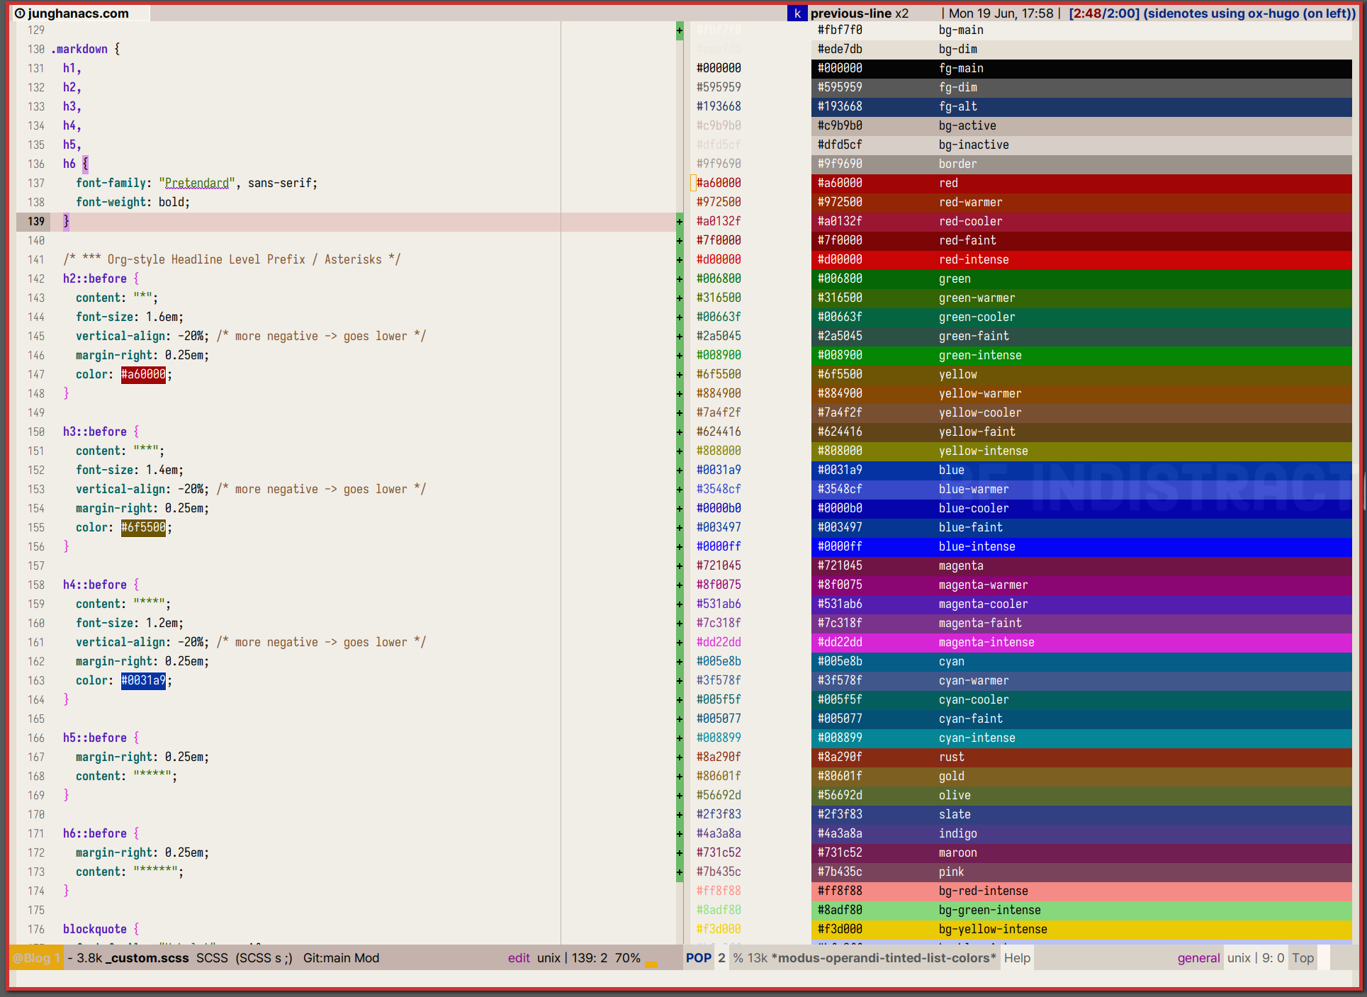
Task: Click the blue 'k' keycast indicator
Action: pyautogui.click(x=797, y=13)
